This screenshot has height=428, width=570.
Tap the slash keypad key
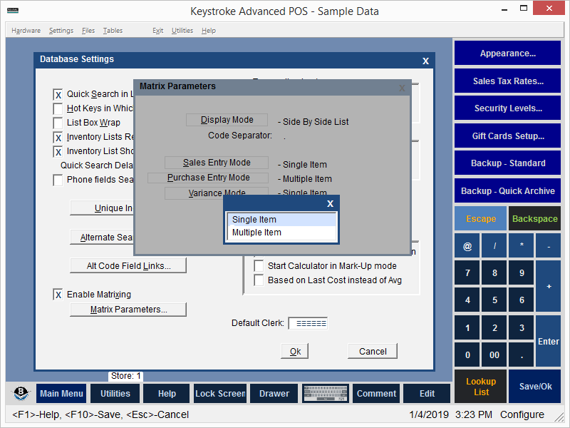click(494, 246)
